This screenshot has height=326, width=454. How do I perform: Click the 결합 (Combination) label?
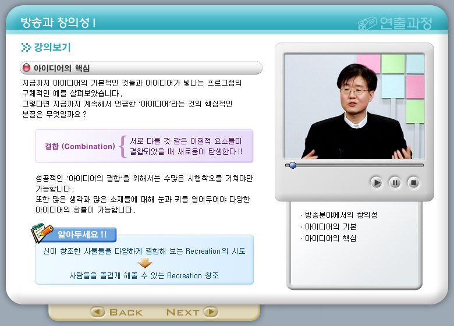coord(80,146)
